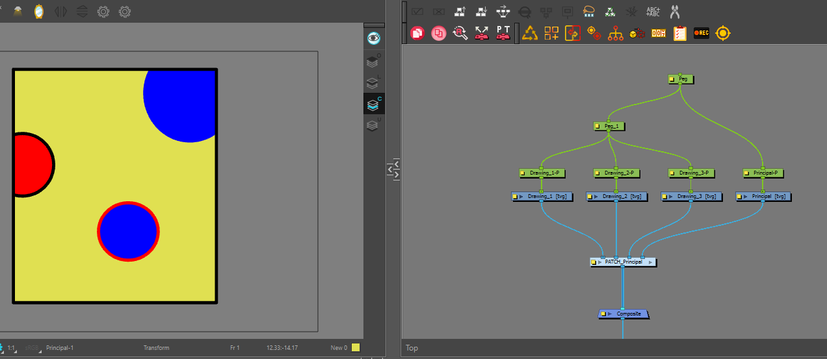
Task: Click the magnifier with R reset icon
Action: pyautogui.click(x=460, y=33)
